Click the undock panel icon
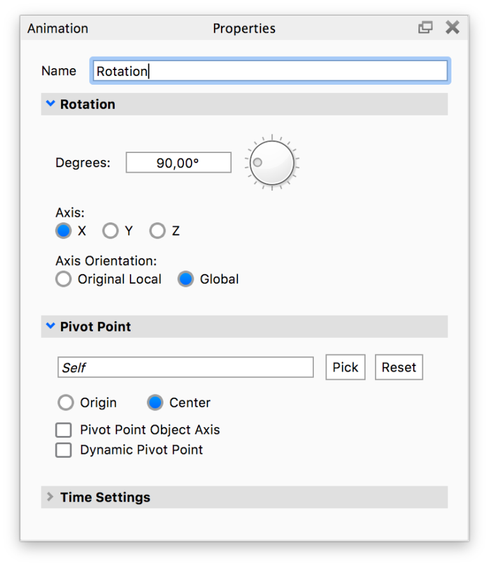Screen dimensions: 489x566 click(x=425, y=27)
